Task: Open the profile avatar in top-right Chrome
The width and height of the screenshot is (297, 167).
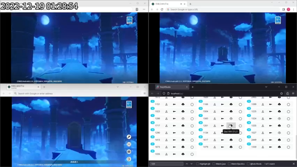Action: (x=288, y=9)
